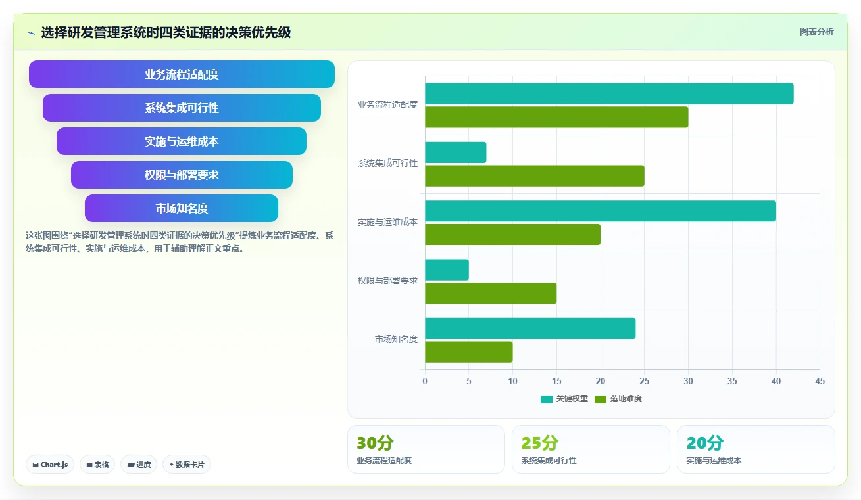
Task: Toggle the 关键权重 legend teal swatch
Action: coord(547,399)
